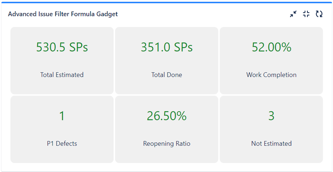The image size is (333, 172).
Task: Open the Not Estimated tile
Action: 272,129
